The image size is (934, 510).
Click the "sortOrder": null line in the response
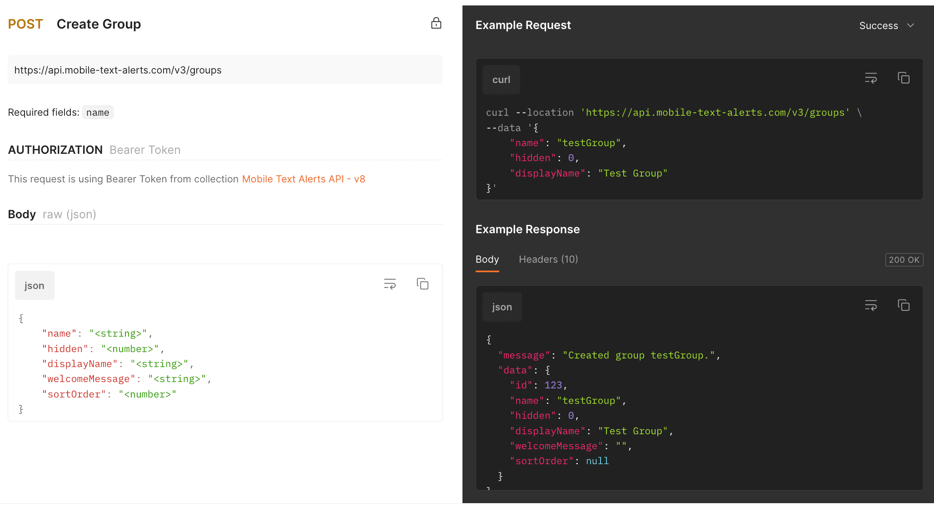559,461
